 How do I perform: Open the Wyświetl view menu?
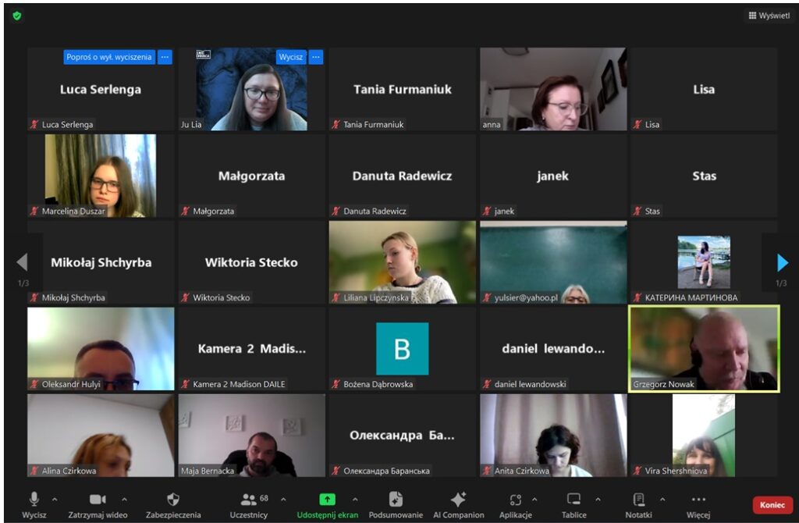coord(769,16)
